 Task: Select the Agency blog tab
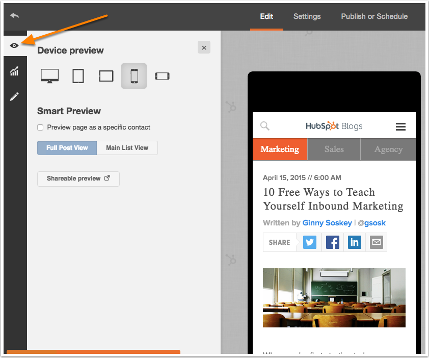tap(389, 149)
